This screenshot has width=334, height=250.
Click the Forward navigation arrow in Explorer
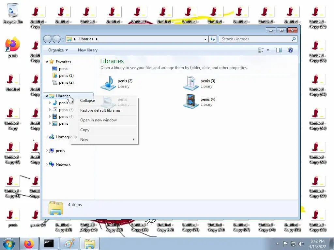57,39
